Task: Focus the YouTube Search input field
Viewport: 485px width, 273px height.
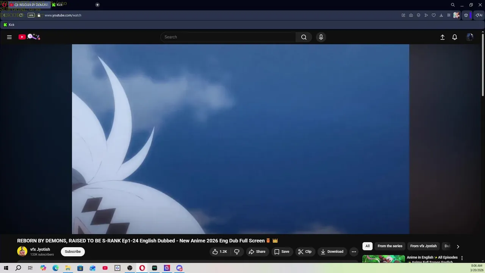Action: 228,37
